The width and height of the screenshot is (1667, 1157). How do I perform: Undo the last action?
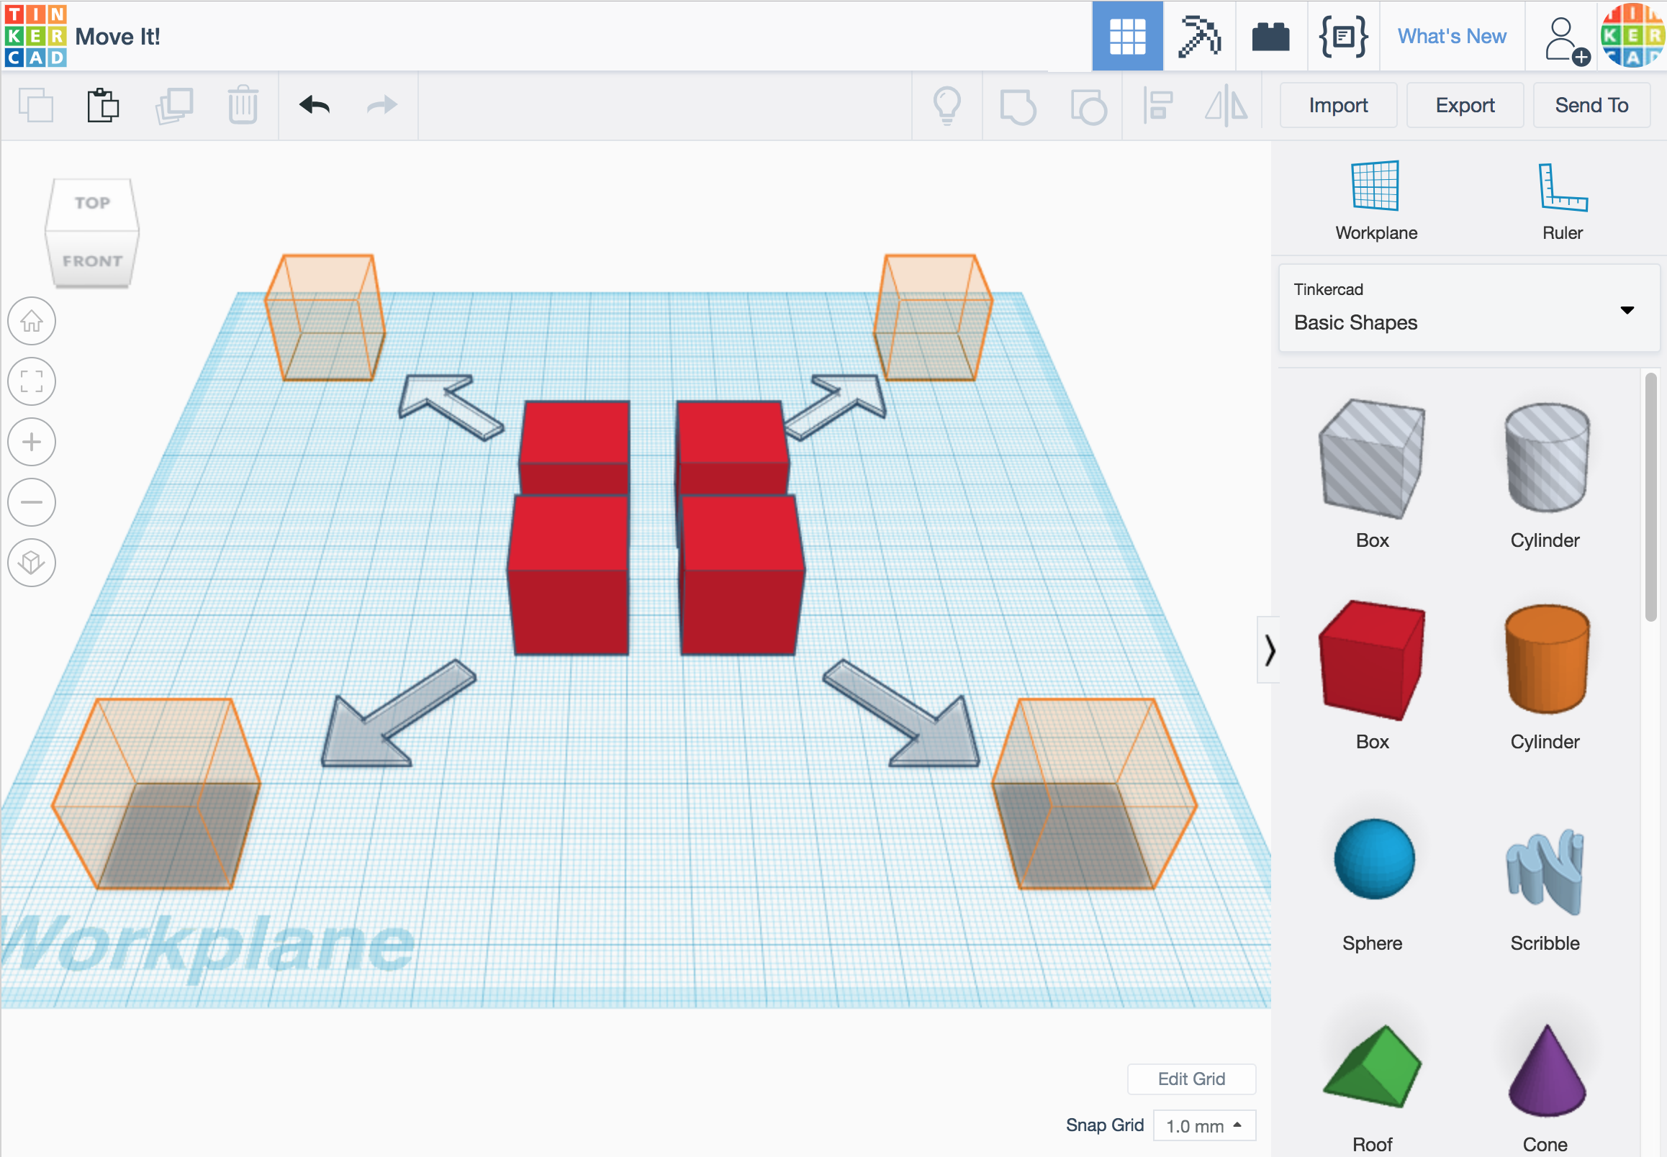coord(314,105)
